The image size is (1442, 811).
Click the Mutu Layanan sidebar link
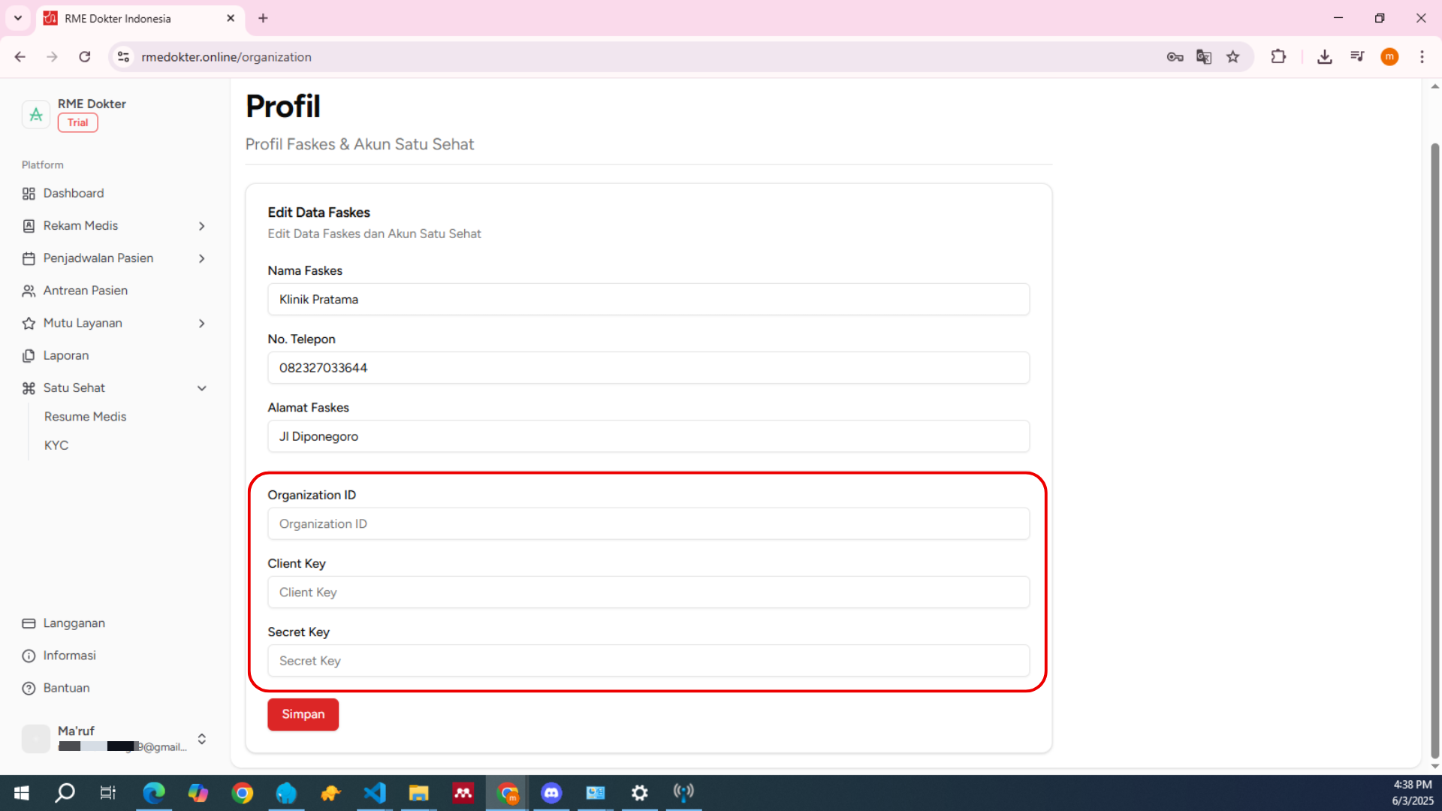click(x=83, y=323)
